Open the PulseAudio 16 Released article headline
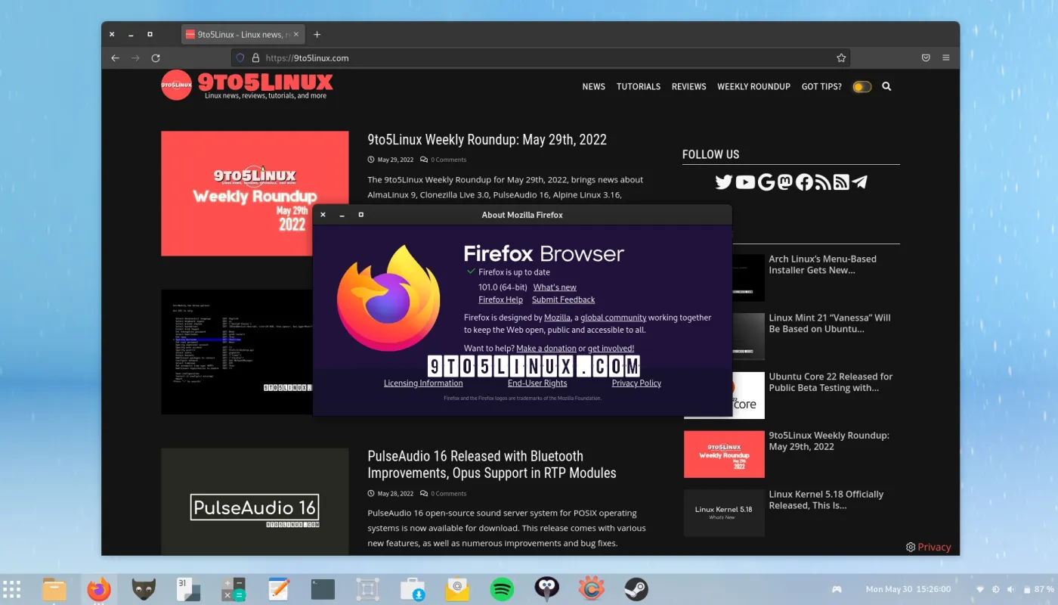 click(492, 464)
